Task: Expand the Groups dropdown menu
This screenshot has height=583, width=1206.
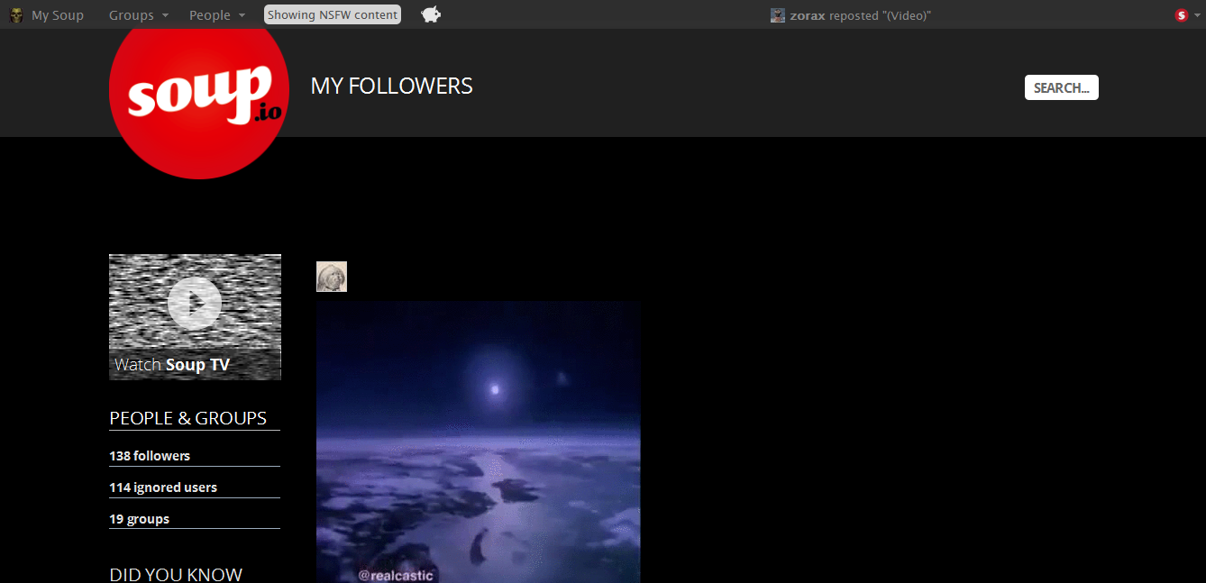Action: pyautogui.click(x=139, y=15)
